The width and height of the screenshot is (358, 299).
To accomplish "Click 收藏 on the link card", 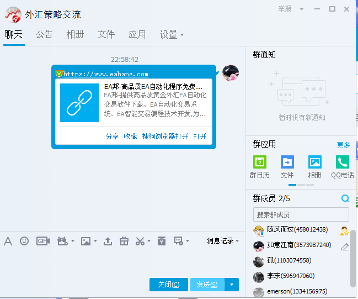I will [130, 137].
